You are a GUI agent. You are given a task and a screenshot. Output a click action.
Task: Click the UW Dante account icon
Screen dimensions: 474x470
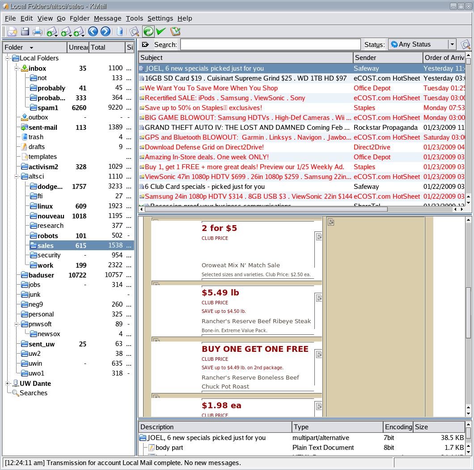click(x=15, y=383)
